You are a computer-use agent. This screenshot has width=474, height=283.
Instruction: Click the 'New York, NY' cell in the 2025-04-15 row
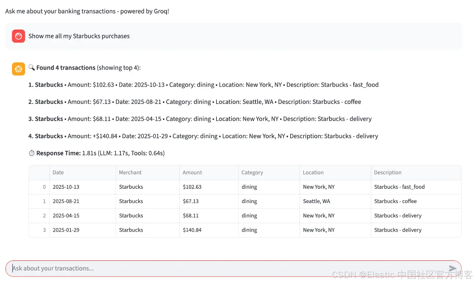pos(335,216)
